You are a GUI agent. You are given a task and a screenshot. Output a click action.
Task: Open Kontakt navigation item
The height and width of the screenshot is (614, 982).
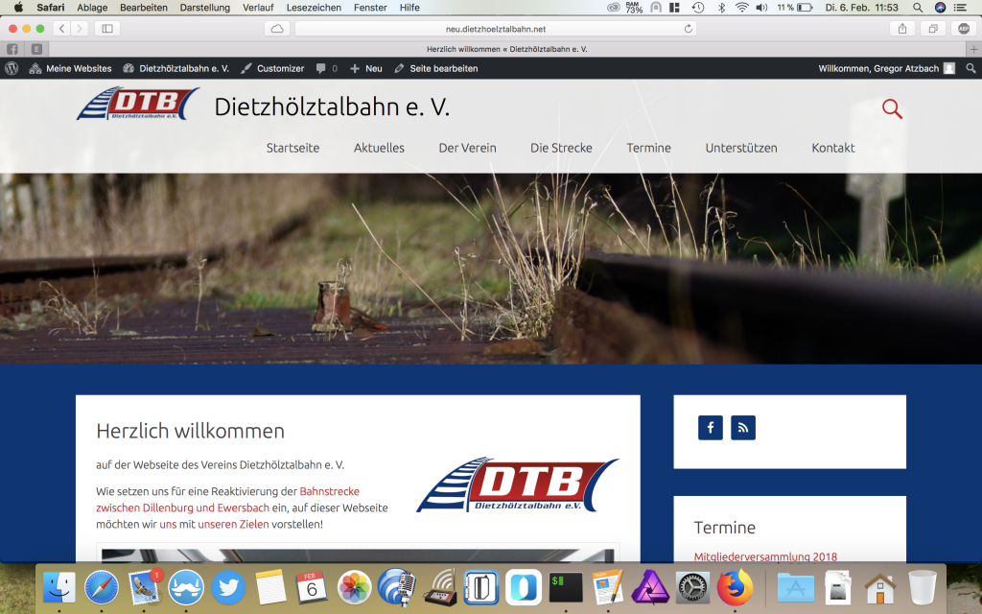833,148
